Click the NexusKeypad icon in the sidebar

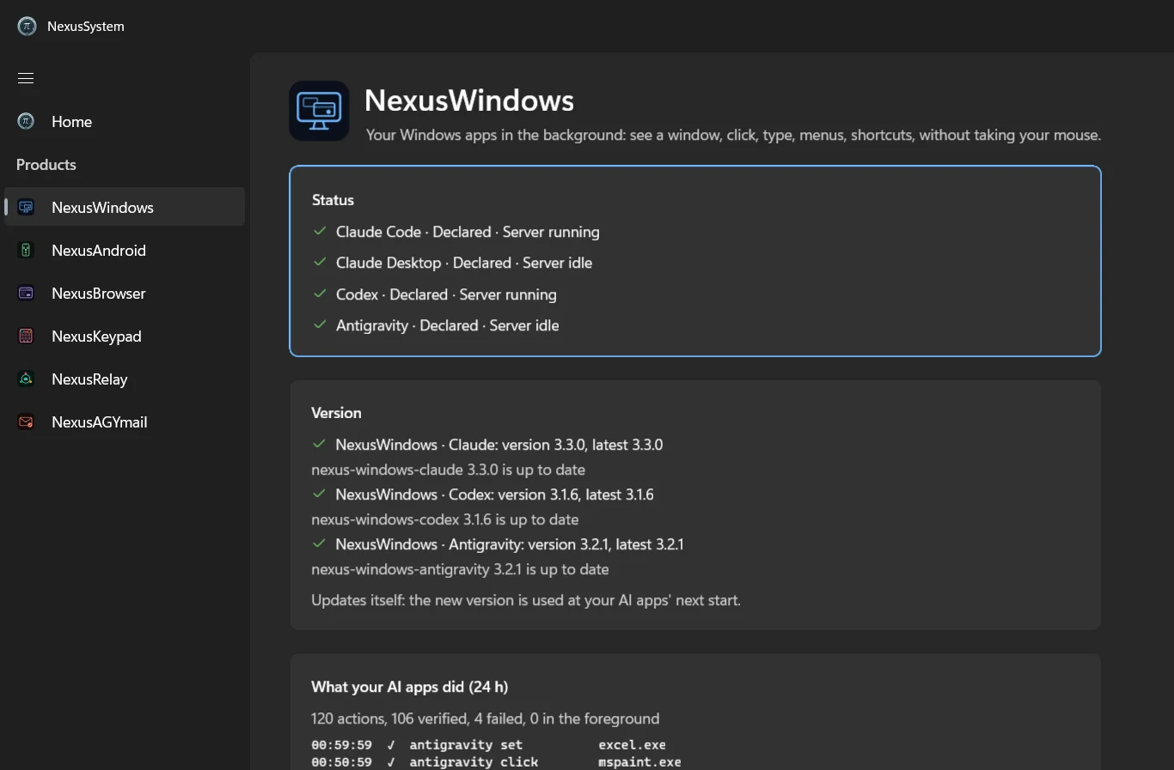[26, 336]
